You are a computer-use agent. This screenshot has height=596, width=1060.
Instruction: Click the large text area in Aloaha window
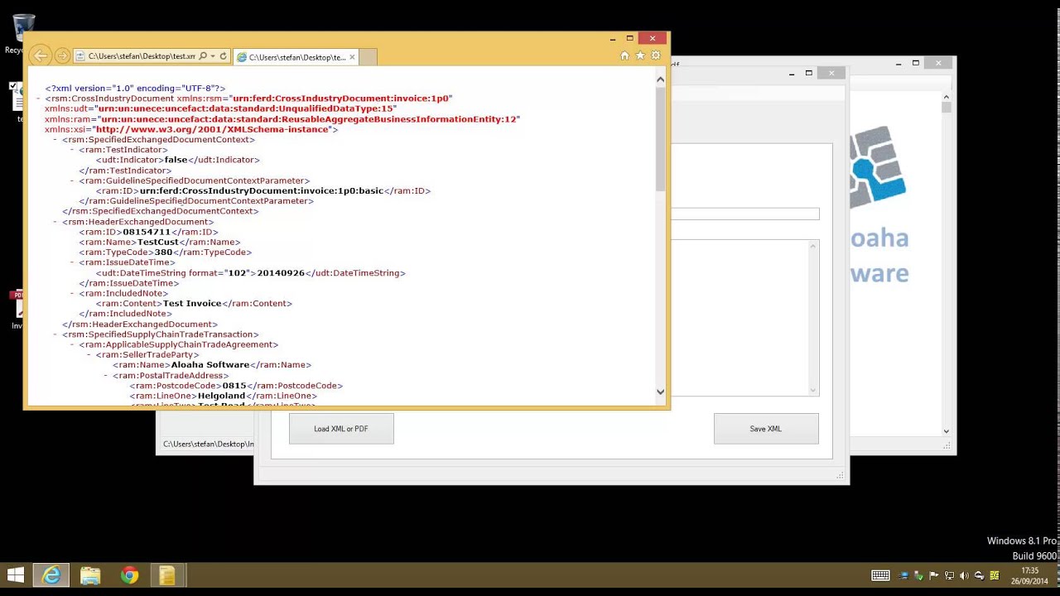744,319
